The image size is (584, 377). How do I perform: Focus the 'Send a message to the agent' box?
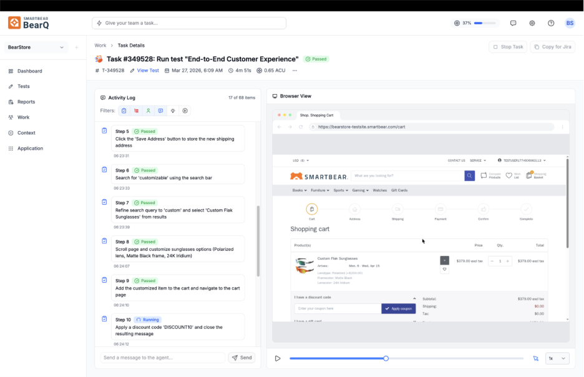coord(162,358)
